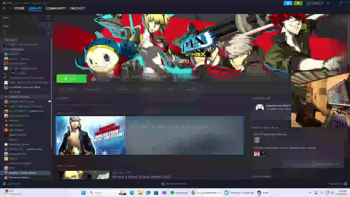Switch to the LIBRARY tab
This screenshot has height=197, width=350.
pos(35,8)
